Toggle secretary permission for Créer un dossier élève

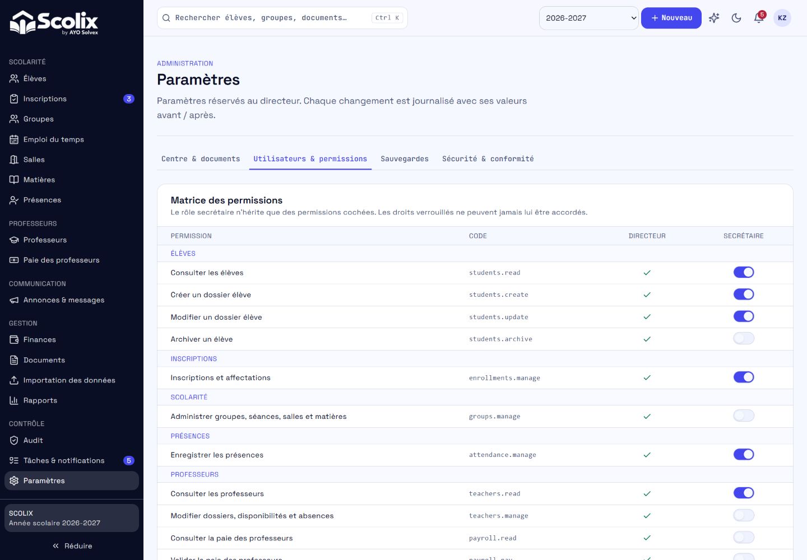pos(744,294)
